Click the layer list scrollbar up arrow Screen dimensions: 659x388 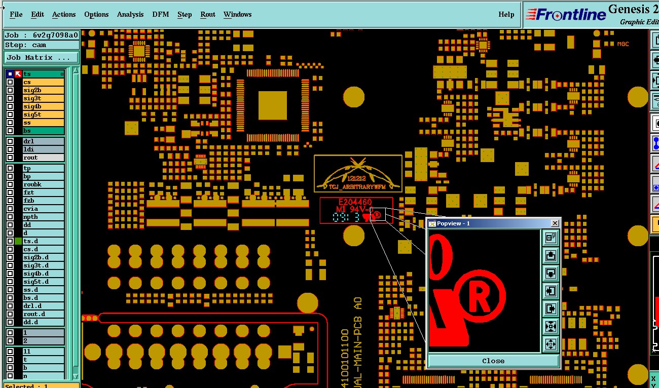(76, 70)
